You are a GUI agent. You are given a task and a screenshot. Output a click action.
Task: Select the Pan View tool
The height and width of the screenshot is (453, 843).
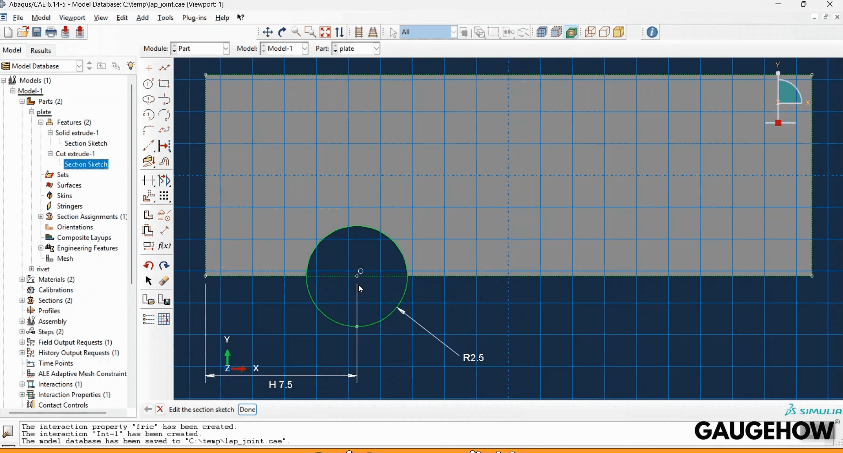[267, 32]
